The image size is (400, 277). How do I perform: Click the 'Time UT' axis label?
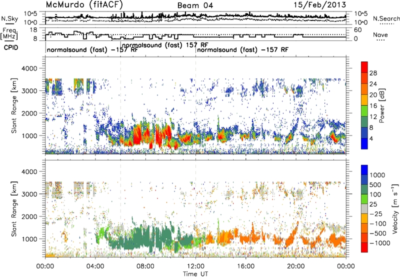(x=195, y=274)
